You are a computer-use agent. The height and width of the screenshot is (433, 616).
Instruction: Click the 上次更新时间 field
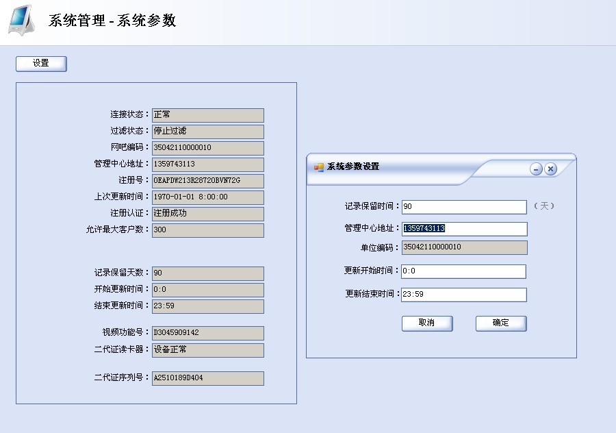(x=207, y=197)
